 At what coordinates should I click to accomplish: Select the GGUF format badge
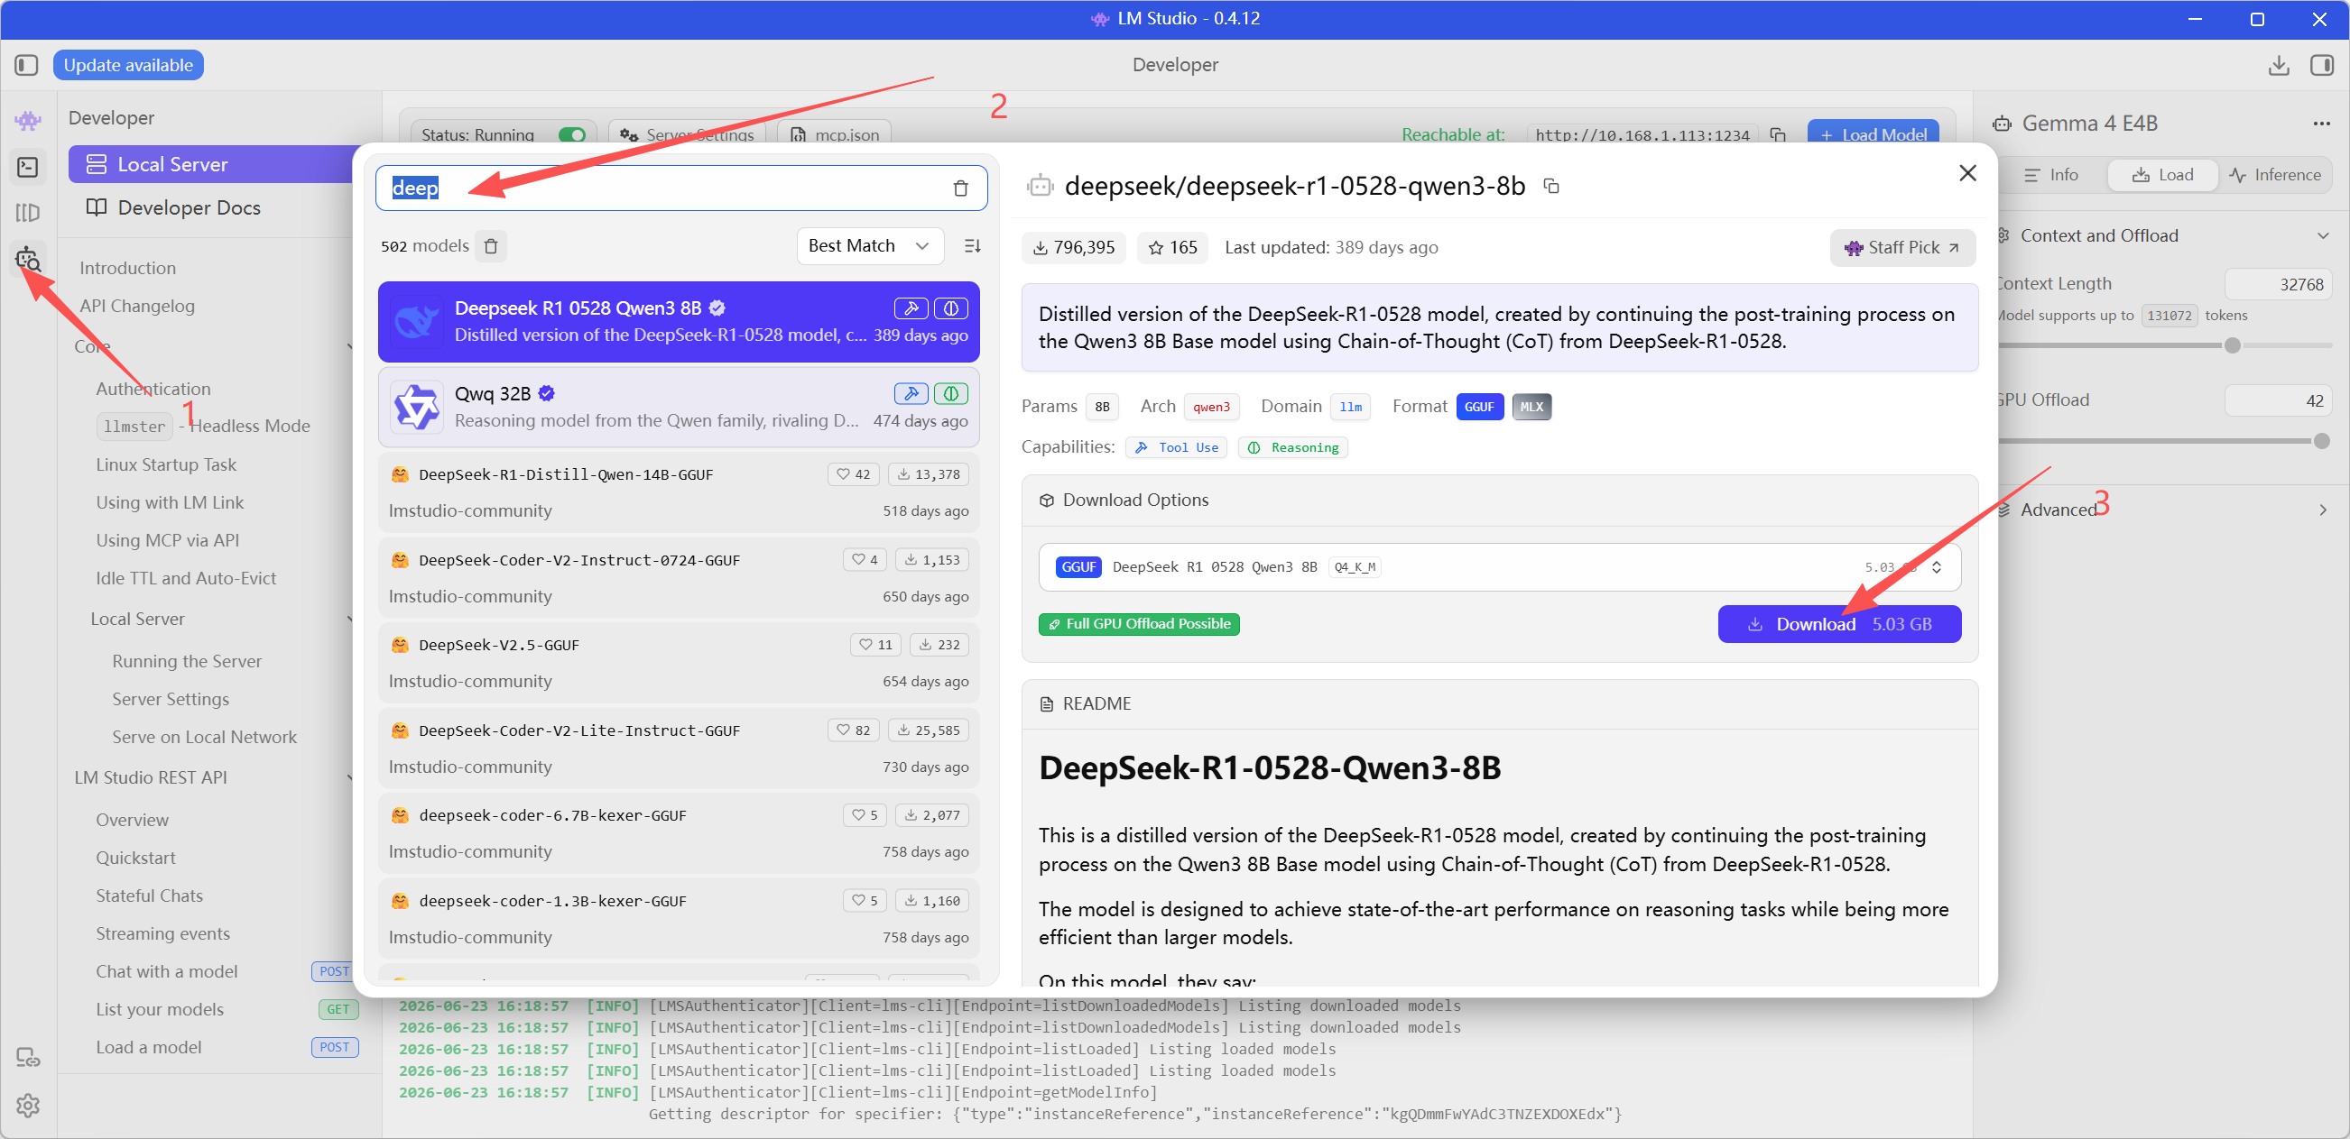coord(1479,407)
